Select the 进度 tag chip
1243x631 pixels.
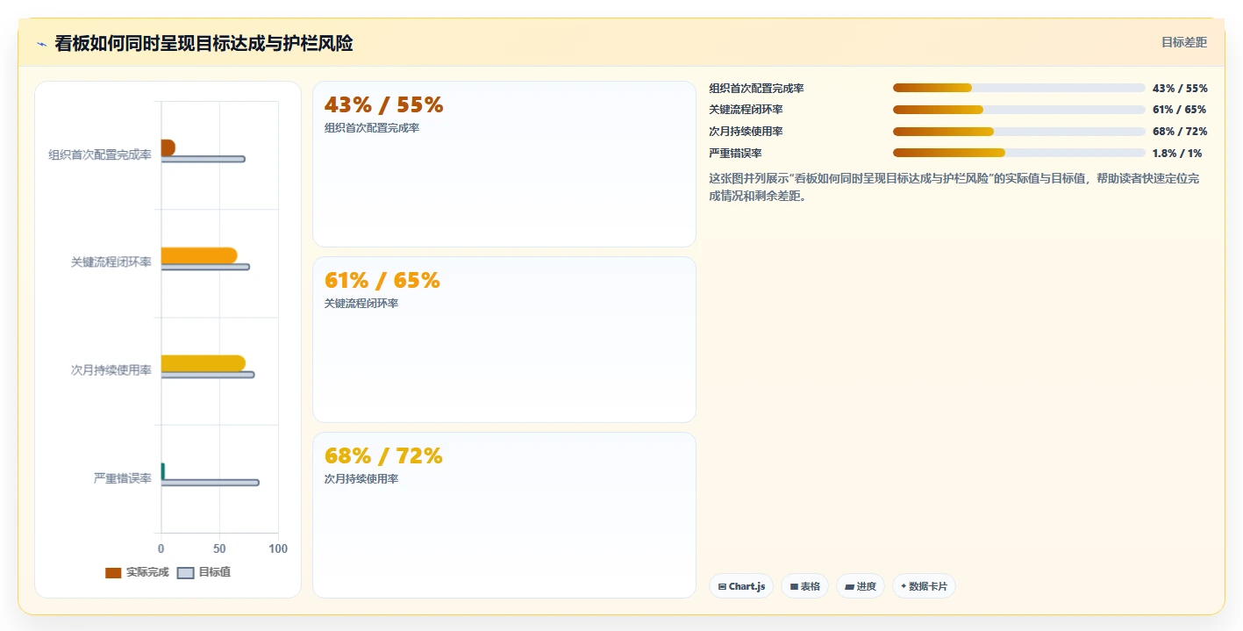tap(861, 586)
